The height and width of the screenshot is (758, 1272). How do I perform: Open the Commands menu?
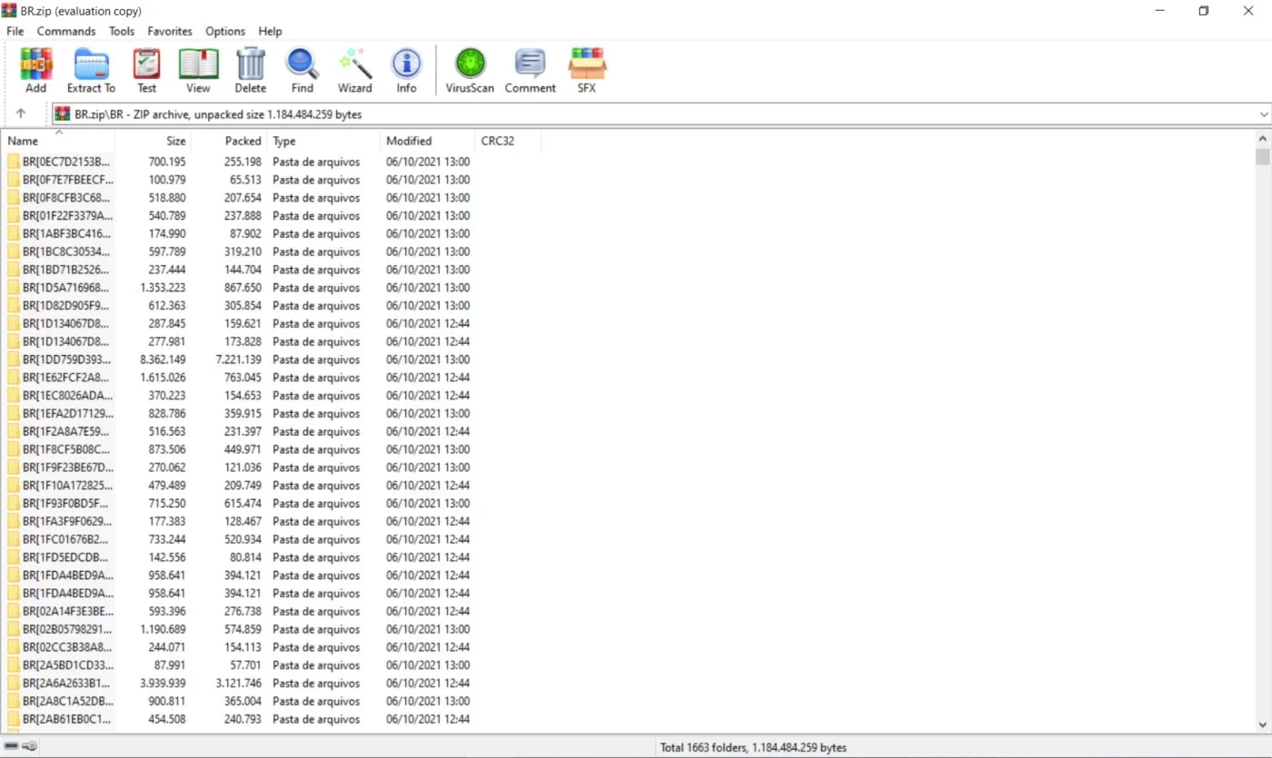66,31
